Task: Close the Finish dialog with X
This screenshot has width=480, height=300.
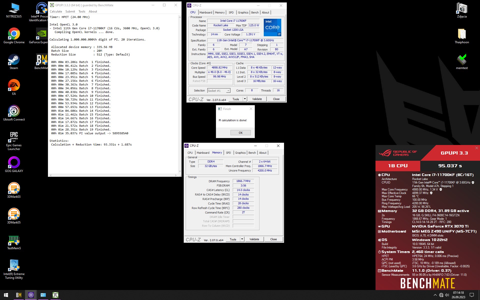Action: pyautogui.click(x=251, y=109)
